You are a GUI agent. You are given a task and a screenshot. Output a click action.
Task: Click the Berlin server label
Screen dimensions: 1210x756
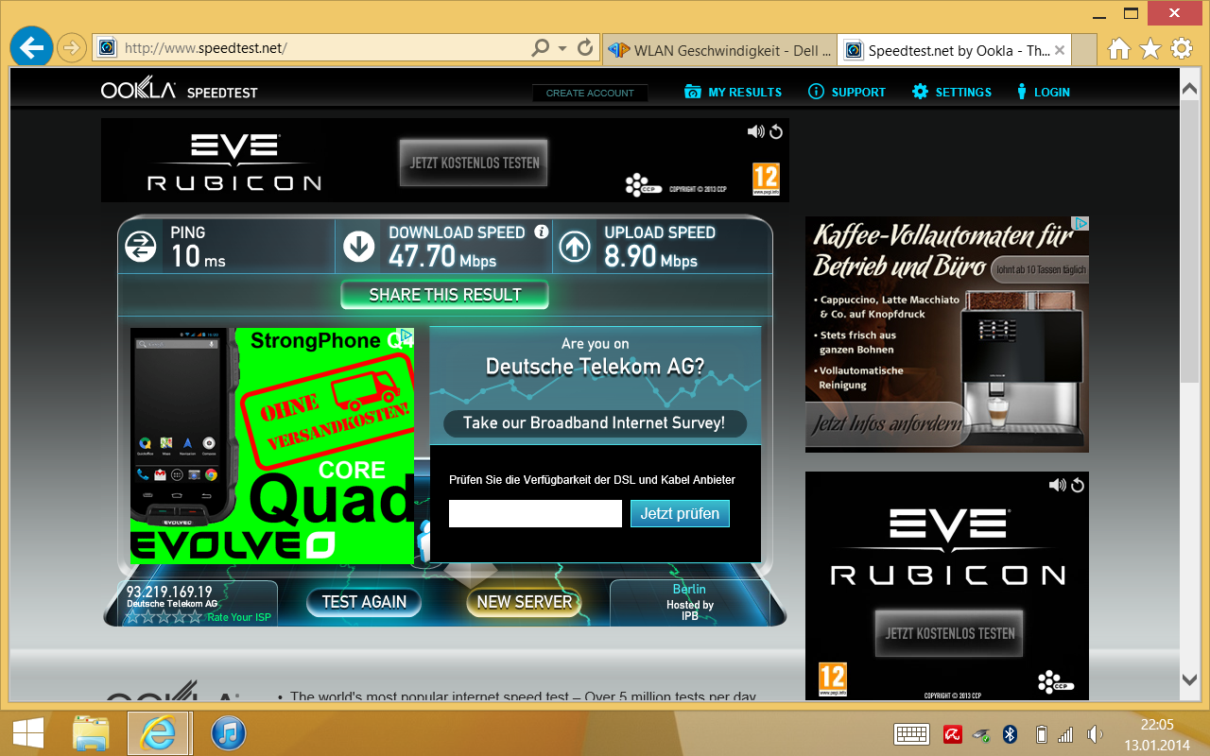[x=689, y=590]
